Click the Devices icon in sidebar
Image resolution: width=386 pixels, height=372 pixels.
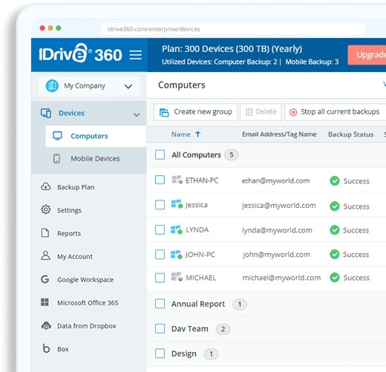46,113
